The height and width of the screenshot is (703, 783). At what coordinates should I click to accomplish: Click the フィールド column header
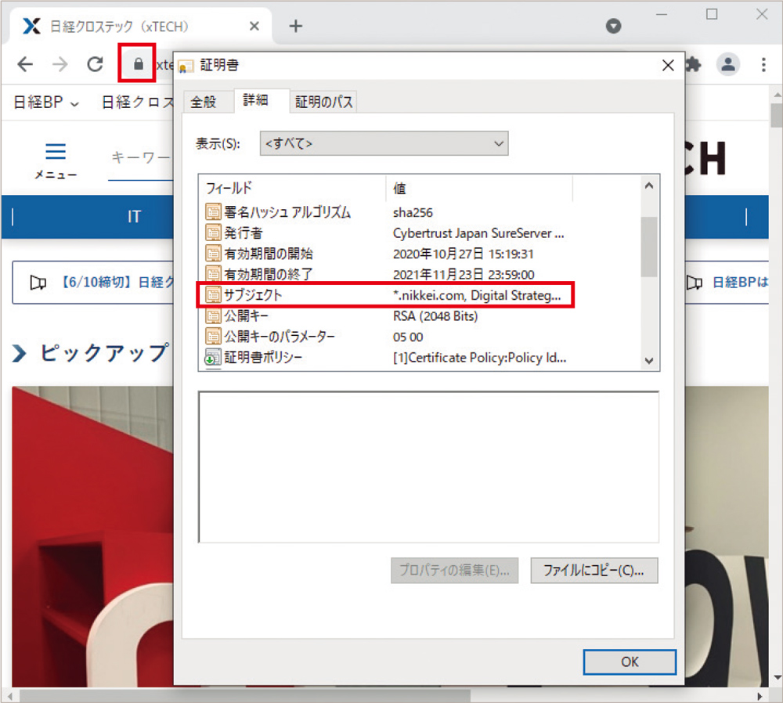[293, 188]
